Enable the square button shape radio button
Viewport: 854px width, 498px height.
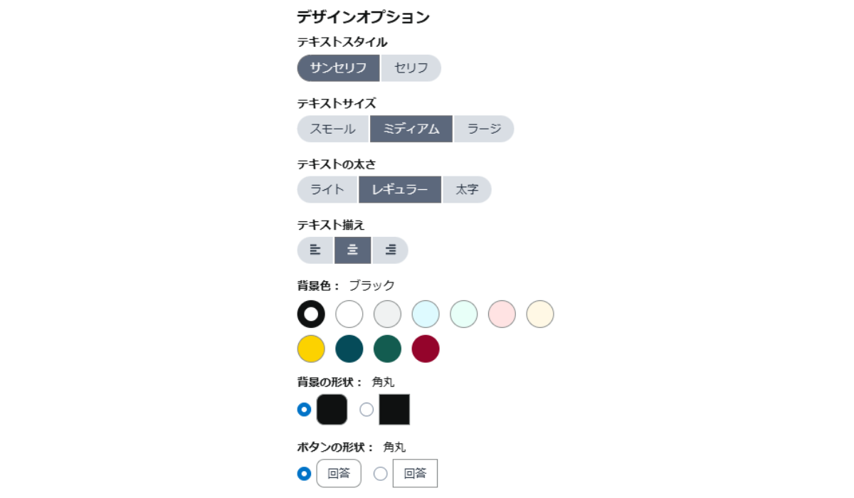[x=381, y=473]
